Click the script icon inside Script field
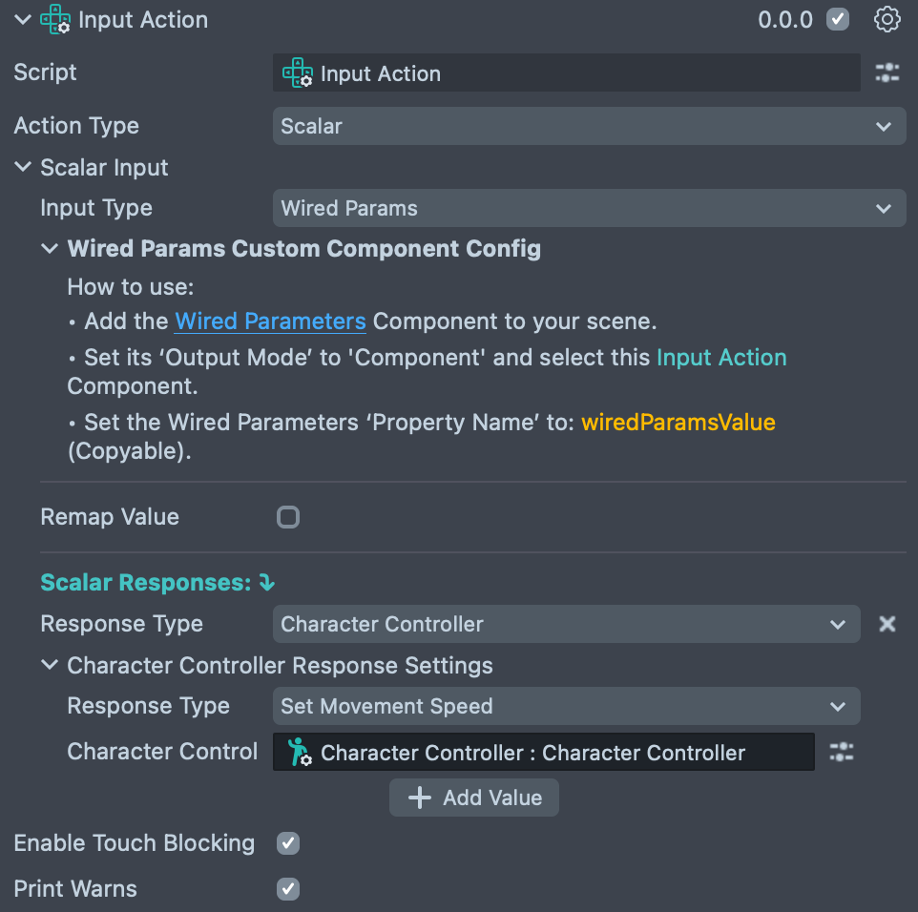Screen dimensions: 918x912 [x=298, y=73]
